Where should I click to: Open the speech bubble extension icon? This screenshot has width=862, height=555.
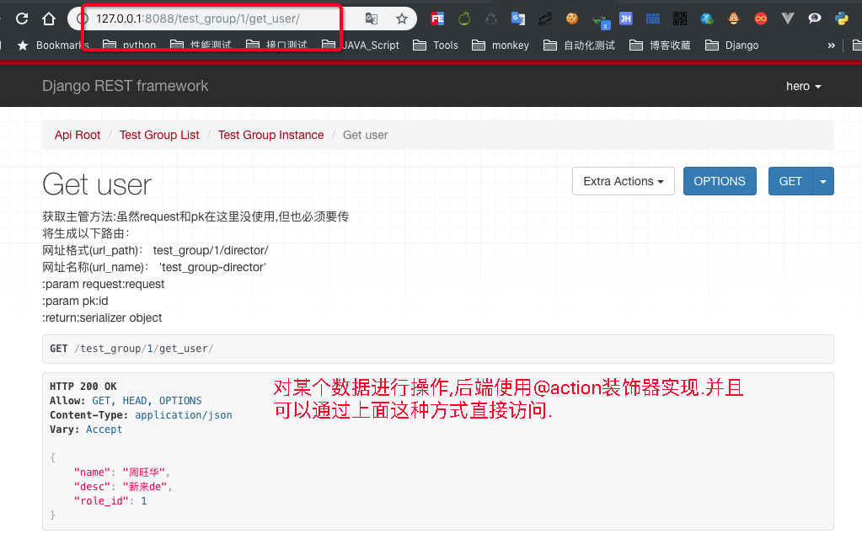815,19
